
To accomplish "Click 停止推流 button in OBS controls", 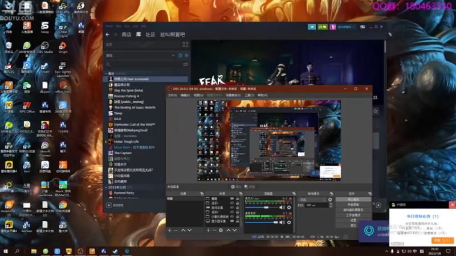I will 353,200.
